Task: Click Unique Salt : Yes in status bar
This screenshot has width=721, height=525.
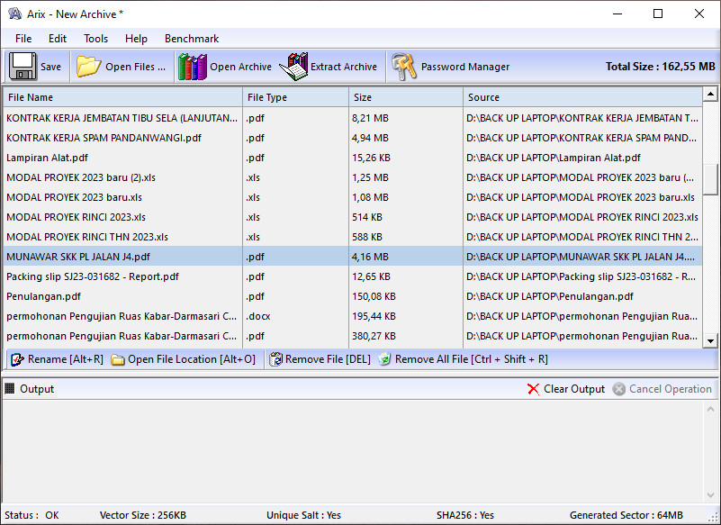Action: tap(304, 515)
